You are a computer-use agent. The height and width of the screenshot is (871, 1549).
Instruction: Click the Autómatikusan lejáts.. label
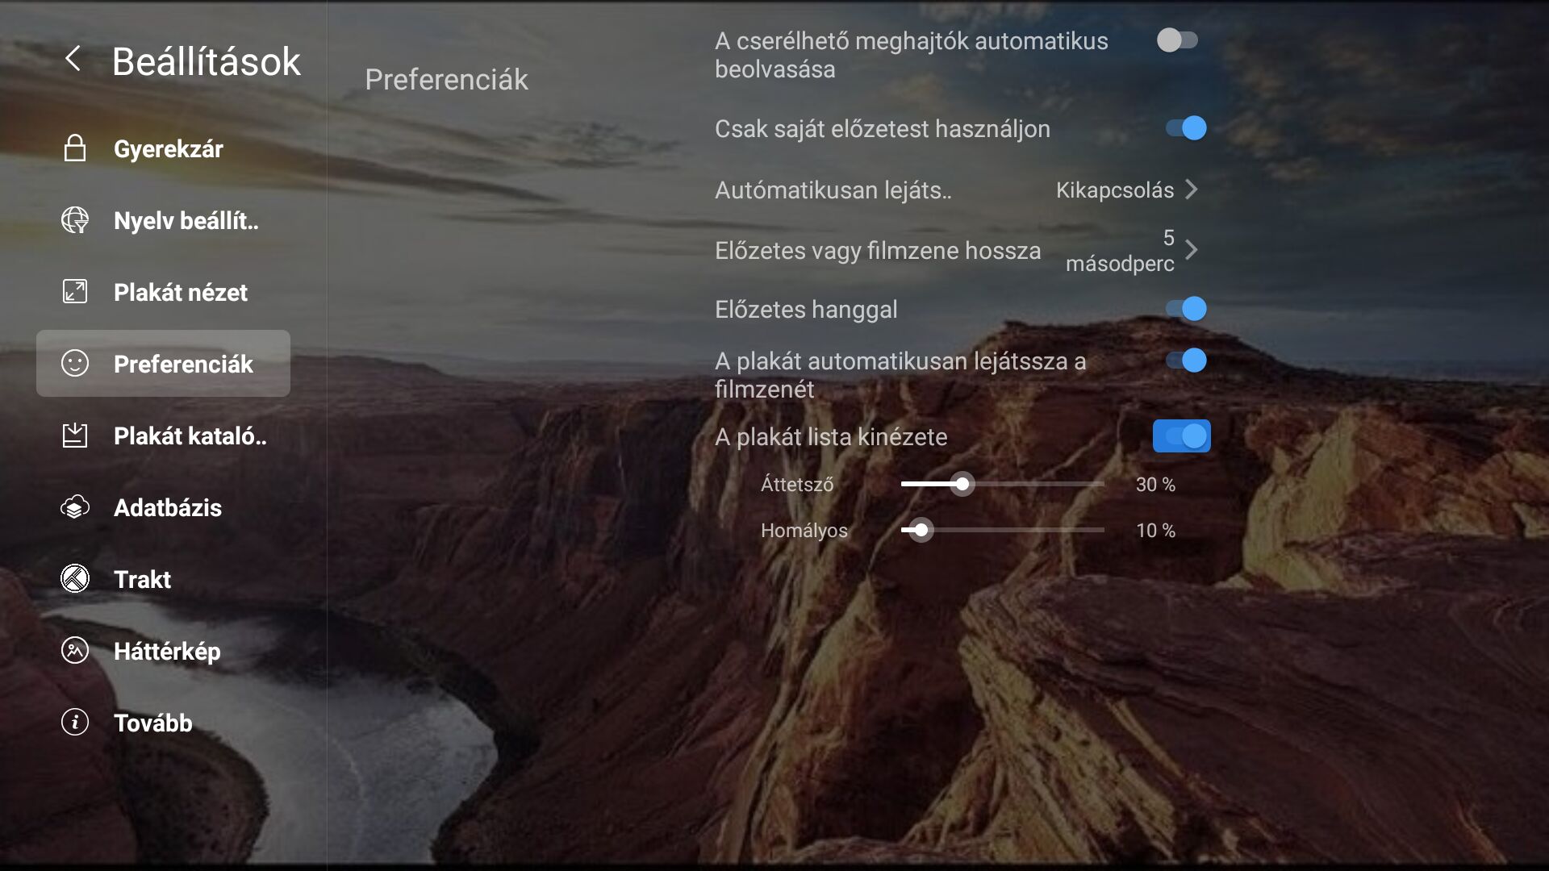833,190
